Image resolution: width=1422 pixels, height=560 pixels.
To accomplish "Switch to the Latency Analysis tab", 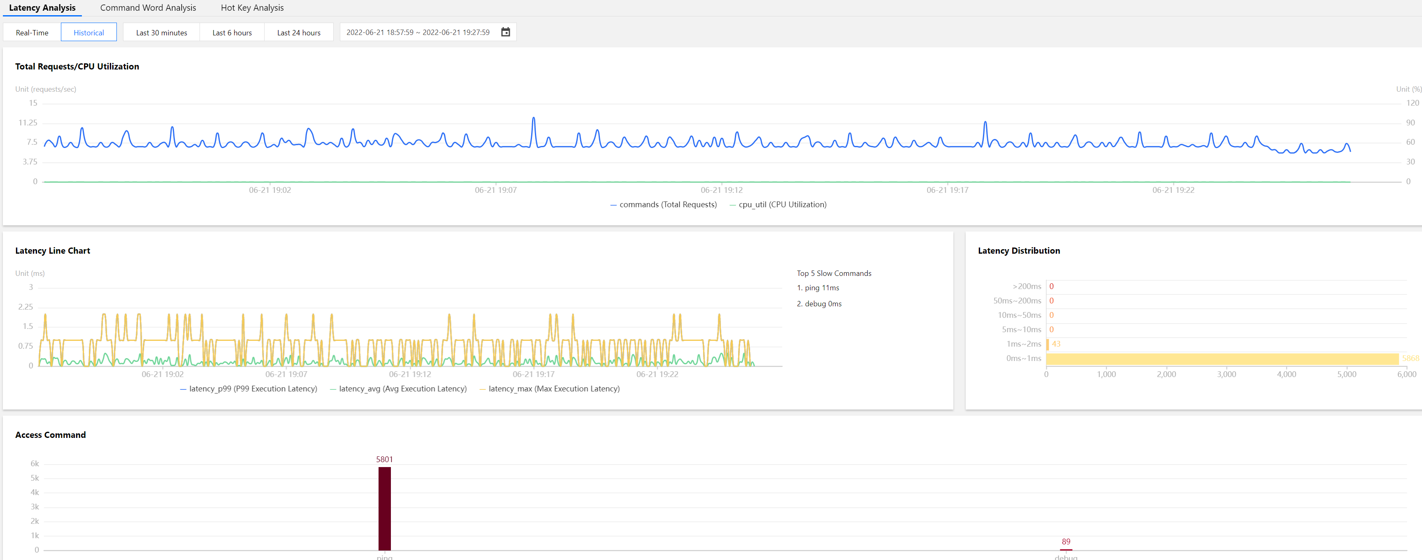I will (x=42, y=8).
